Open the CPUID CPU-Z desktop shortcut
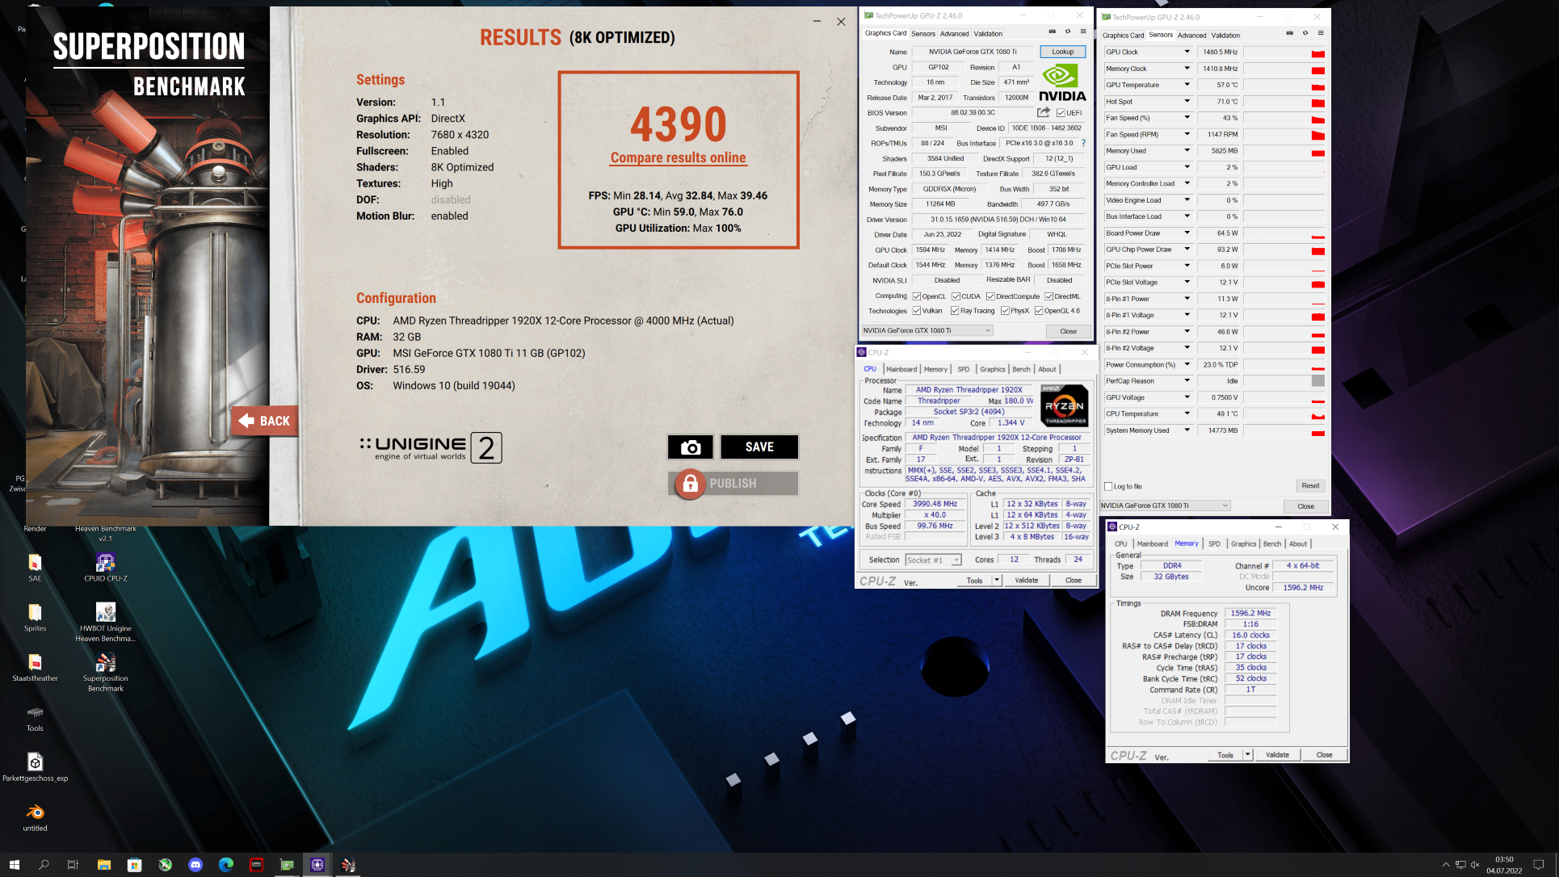The height and width of the screenshot is (877, 1559). tap(106, 567)
